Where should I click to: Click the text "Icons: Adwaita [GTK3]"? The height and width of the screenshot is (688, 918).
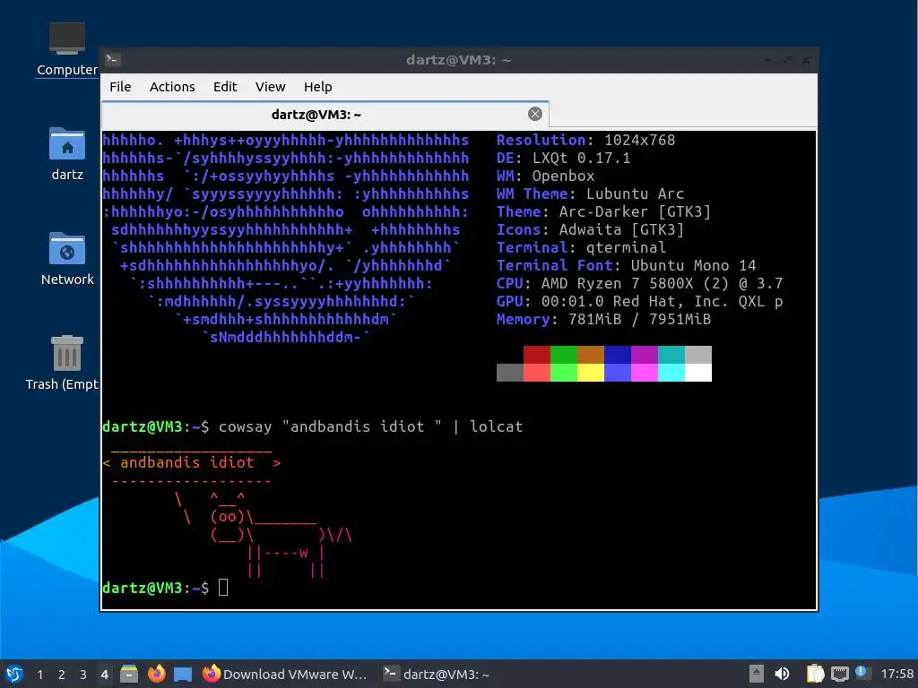(x=590, y=229)
